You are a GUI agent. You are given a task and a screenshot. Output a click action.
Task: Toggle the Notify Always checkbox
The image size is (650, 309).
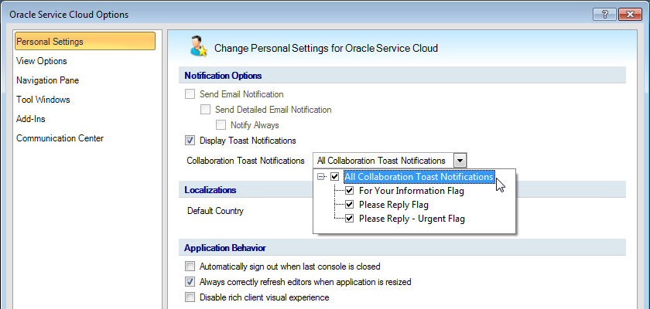point(221,125)
